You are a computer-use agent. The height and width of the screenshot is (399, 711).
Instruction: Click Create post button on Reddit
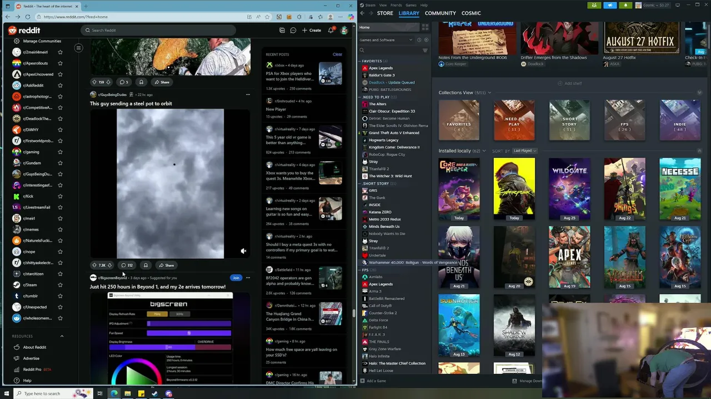312,30
